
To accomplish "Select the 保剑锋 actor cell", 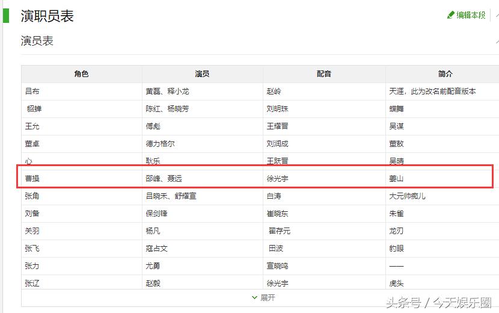I will tap(203, 214).
